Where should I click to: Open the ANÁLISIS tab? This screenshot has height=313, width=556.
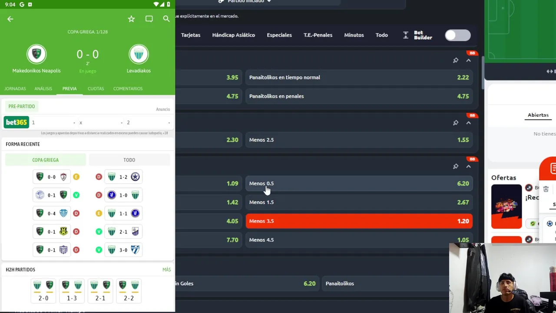coord(43,89)
